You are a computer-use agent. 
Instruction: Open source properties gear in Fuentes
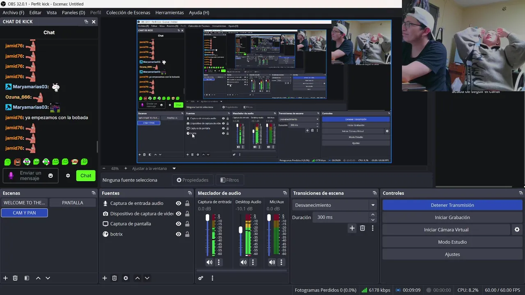point(126,278)
